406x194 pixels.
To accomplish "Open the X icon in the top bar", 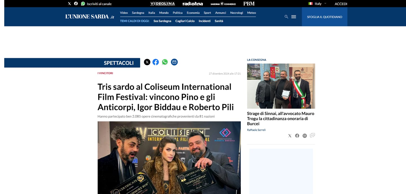I will pos(69,4).
